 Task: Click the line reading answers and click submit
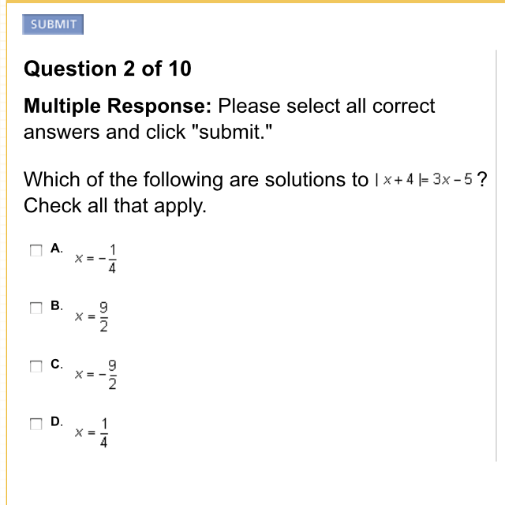(x=148, y=132)
